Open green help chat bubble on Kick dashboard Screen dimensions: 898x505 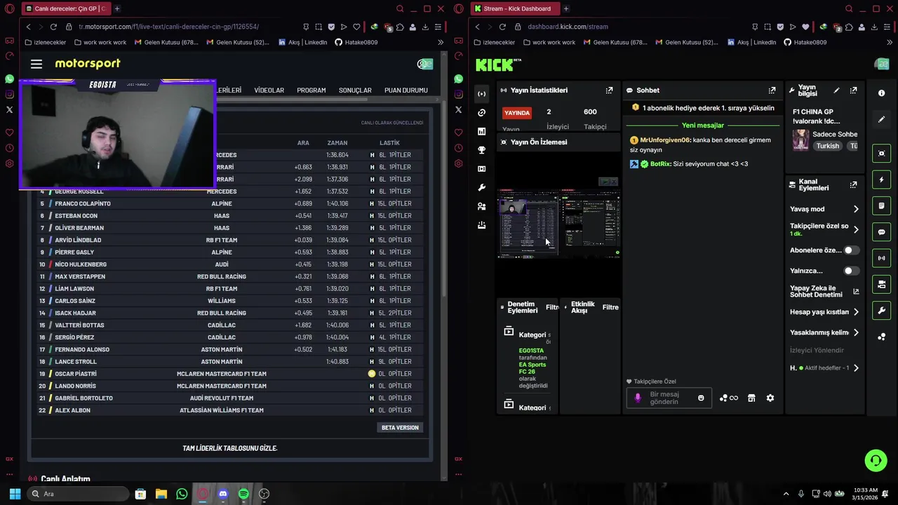pyautogui.click(x=876, y=461)
